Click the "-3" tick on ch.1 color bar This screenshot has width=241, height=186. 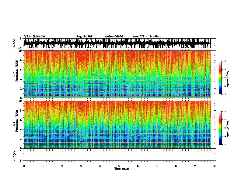225,61
